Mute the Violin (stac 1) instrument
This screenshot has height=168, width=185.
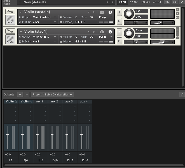tap(119, 41)
